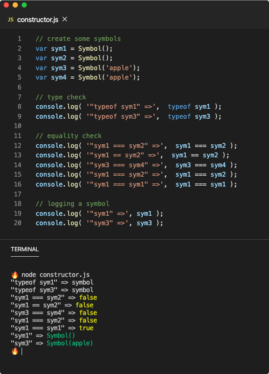Image resolution: width=269 pixels, height=374 pixels.
Task: Click the fire emoji at empty prompt
Action: [14, 351]
